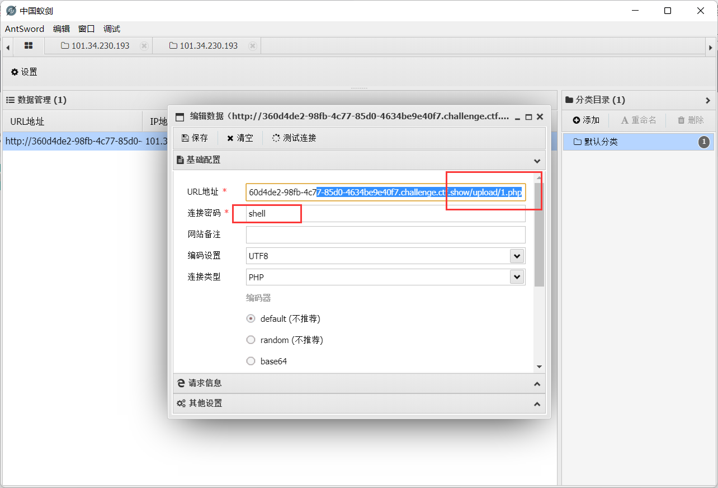Click the URL地址 input field
The image size is (718, 488).
[386, 192]
